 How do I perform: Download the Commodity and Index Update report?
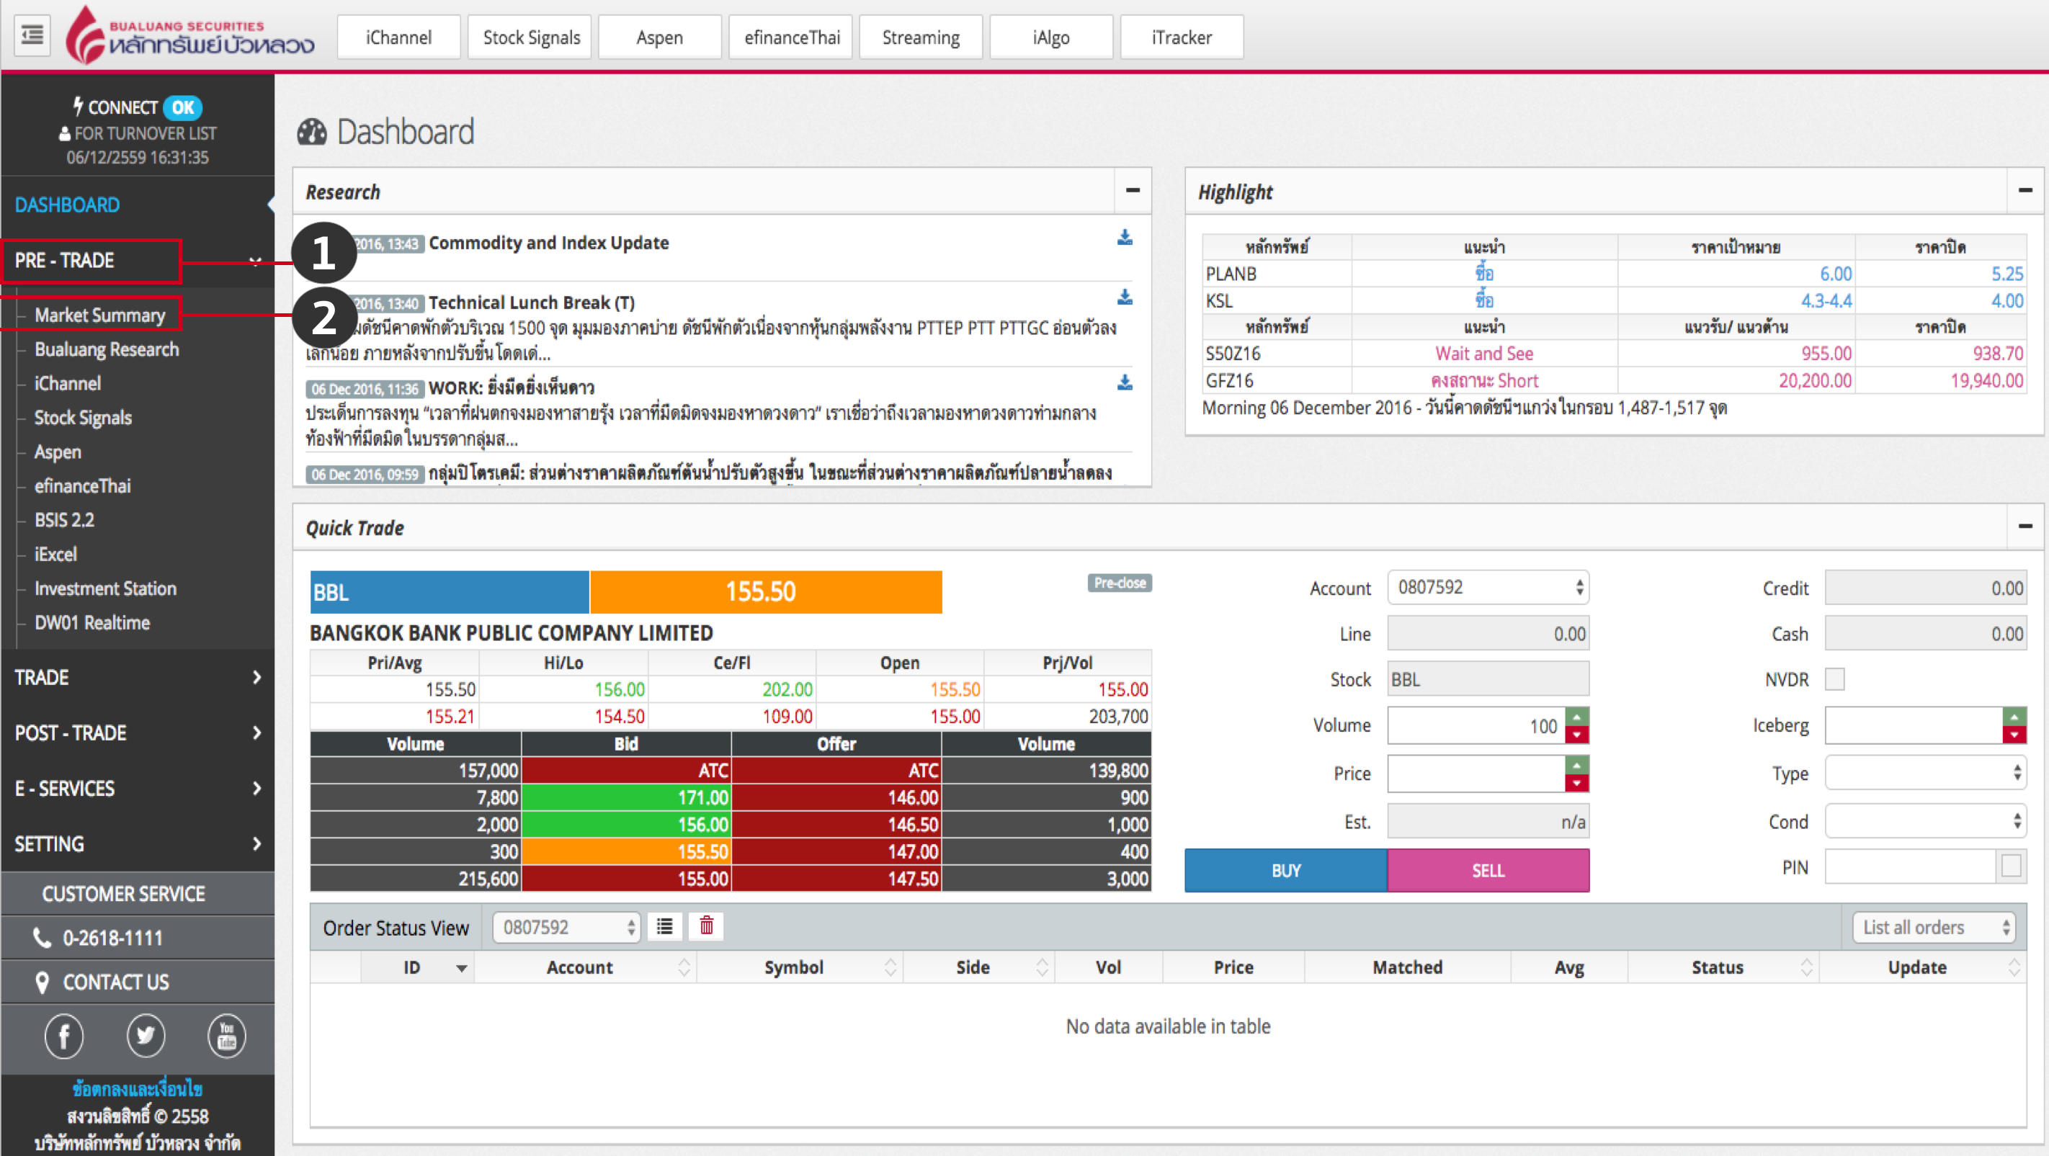(x=1125, y=238)
